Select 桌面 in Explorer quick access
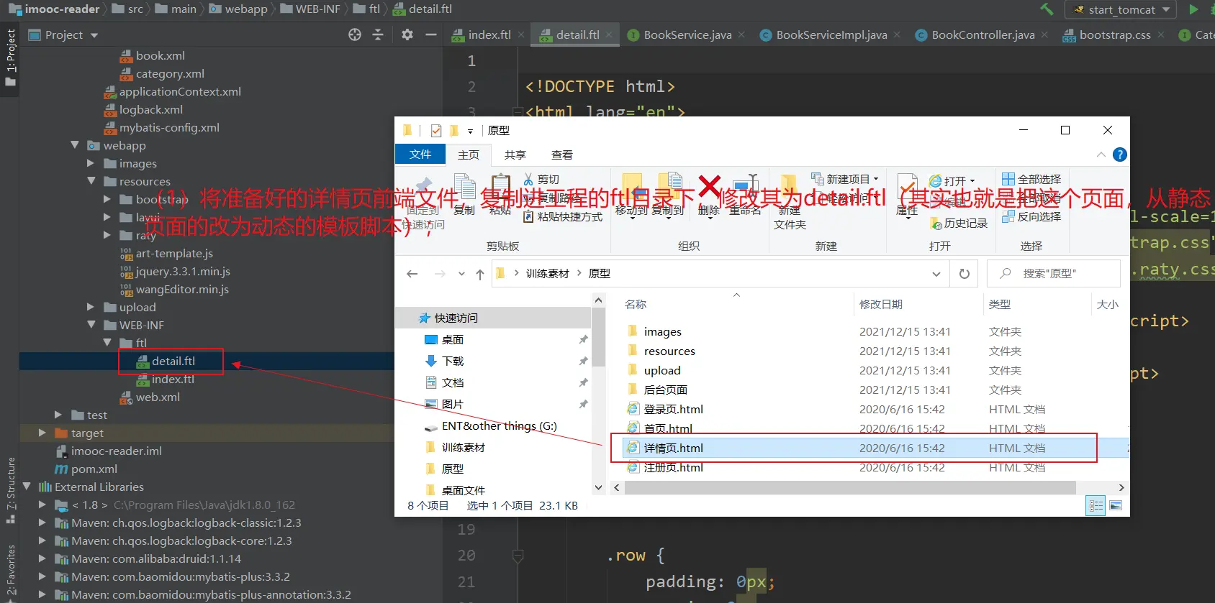 point(453,339)
